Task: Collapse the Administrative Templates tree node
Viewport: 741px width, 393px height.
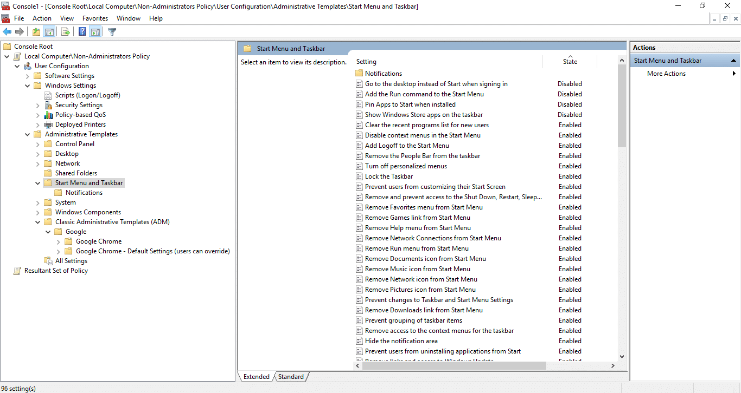Action: 27,134
